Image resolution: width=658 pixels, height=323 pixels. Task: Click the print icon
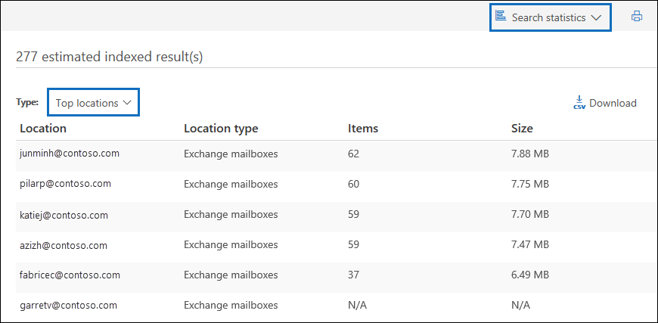click(637, 16)
